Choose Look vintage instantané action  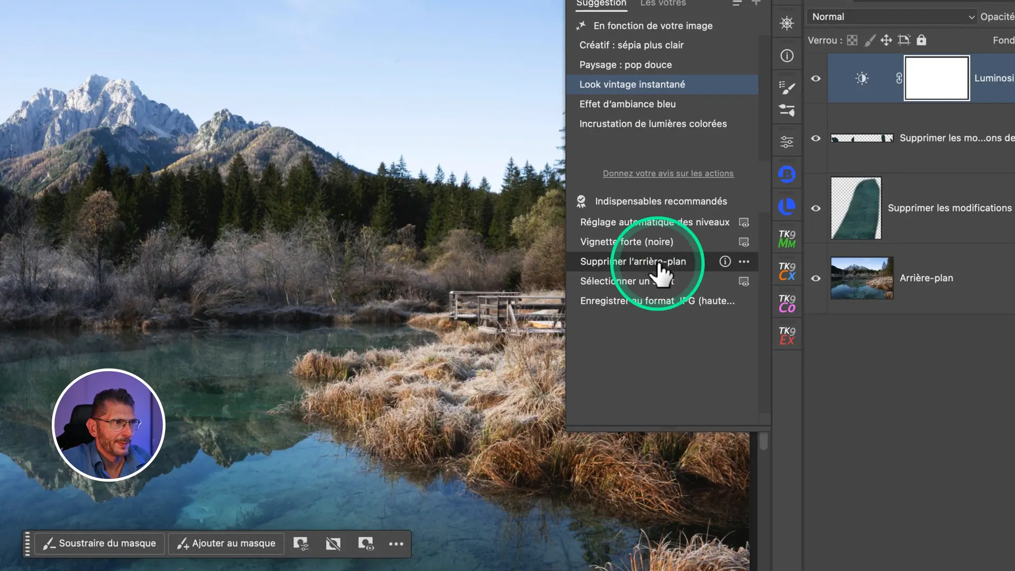coord(662,85)
